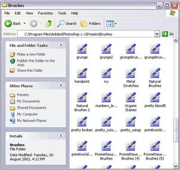This screenshot has width=180, height=170.
Task: Open the Views toolbar icon
Action: tap(110, 24)
